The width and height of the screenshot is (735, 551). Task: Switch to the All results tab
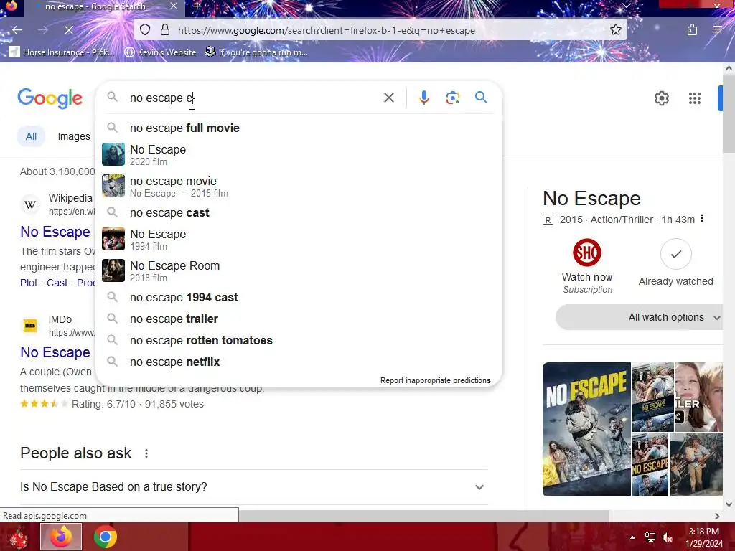click(x=31, y=136)
